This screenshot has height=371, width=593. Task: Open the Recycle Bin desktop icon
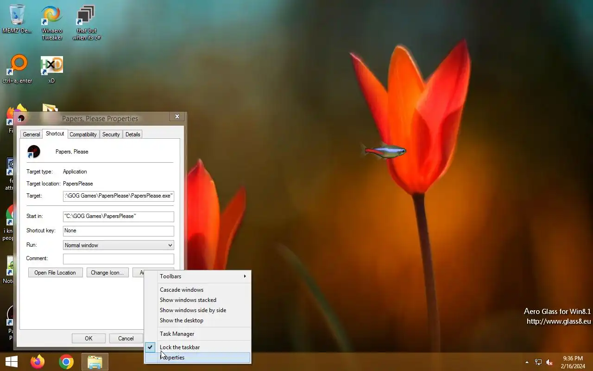coord(17,19)
